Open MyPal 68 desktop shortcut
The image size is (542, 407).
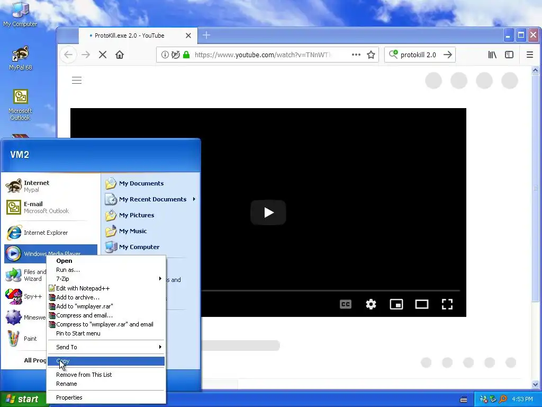pos(20,58)
